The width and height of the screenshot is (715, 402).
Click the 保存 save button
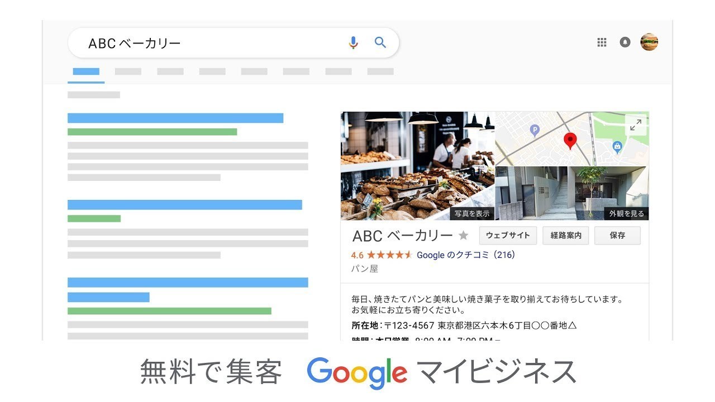pyautogui.click(x=617, y=236)
